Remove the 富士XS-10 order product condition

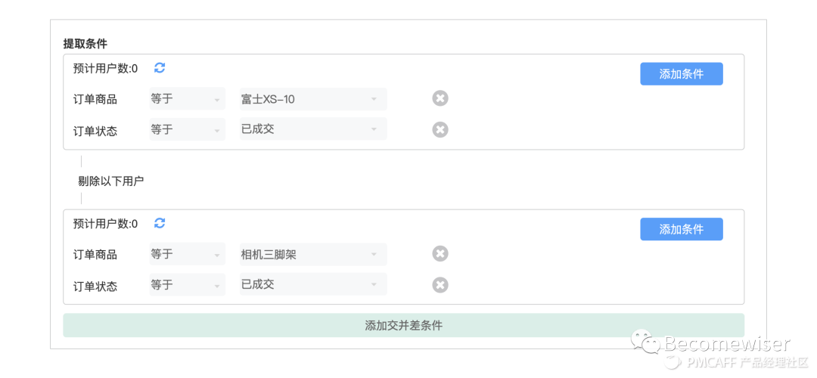click(440, 98)
